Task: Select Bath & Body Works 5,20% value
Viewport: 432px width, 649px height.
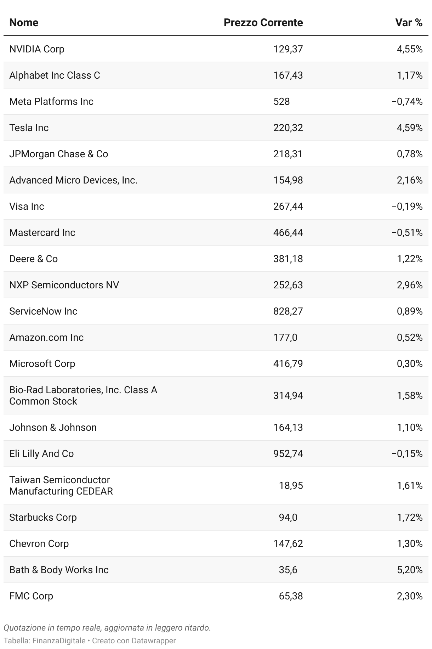Action: point(410,570)
